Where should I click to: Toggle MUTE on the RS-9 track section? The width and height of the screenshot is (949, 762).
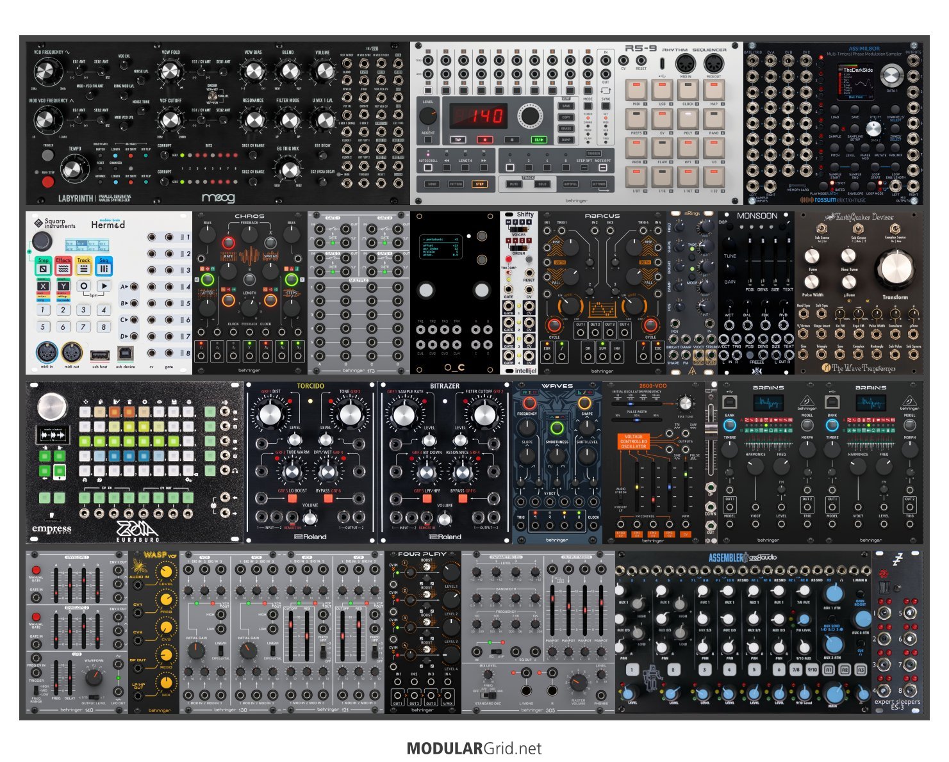coord(514,184)
